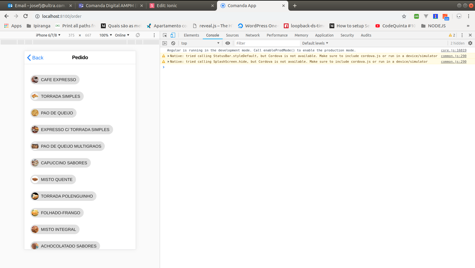Click the device width field showing 375

point(72,35)
